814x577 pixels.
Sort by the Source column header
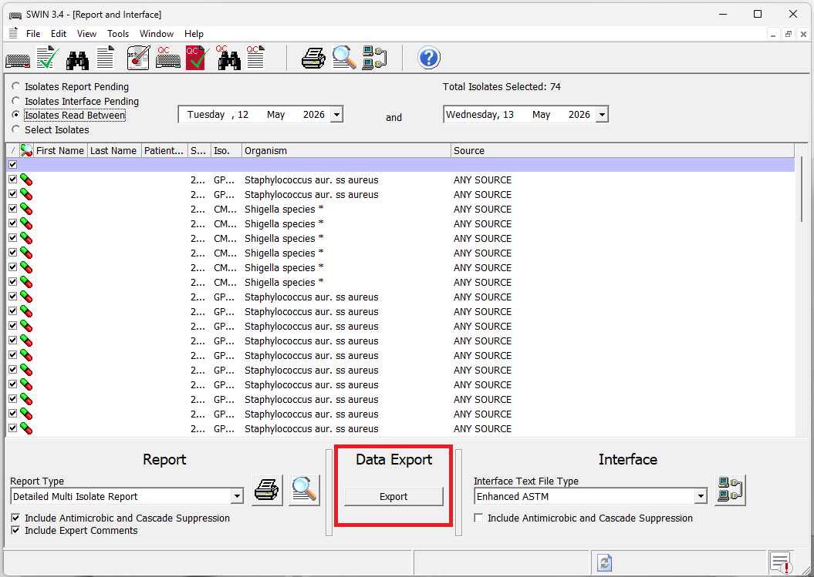point(623,150)
